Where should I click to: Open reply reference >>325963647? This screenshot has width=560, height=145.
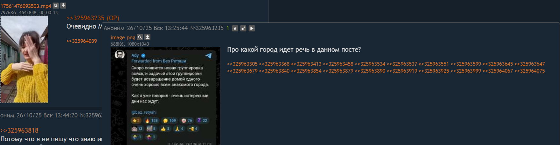(x=530, y=64)
